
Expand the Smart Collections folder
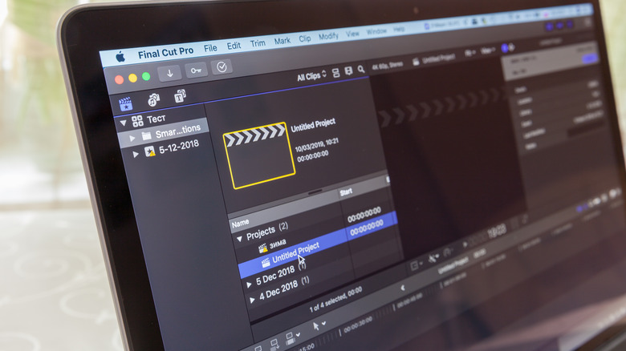132,138
